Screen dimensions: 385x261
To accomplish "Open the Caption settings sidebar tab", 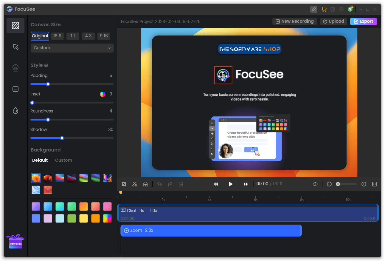I will tap(15, 89).
